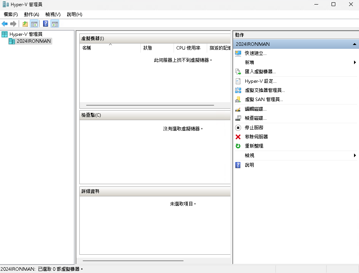The height and width of the screenshot is (273, 359).
Task: Click the 此伺服器上找不到虛擬機器 message
Action: (x=183, y=60)
